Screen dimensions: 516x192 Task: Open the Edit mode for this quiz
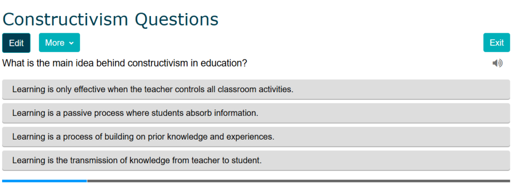pos(16,43)
